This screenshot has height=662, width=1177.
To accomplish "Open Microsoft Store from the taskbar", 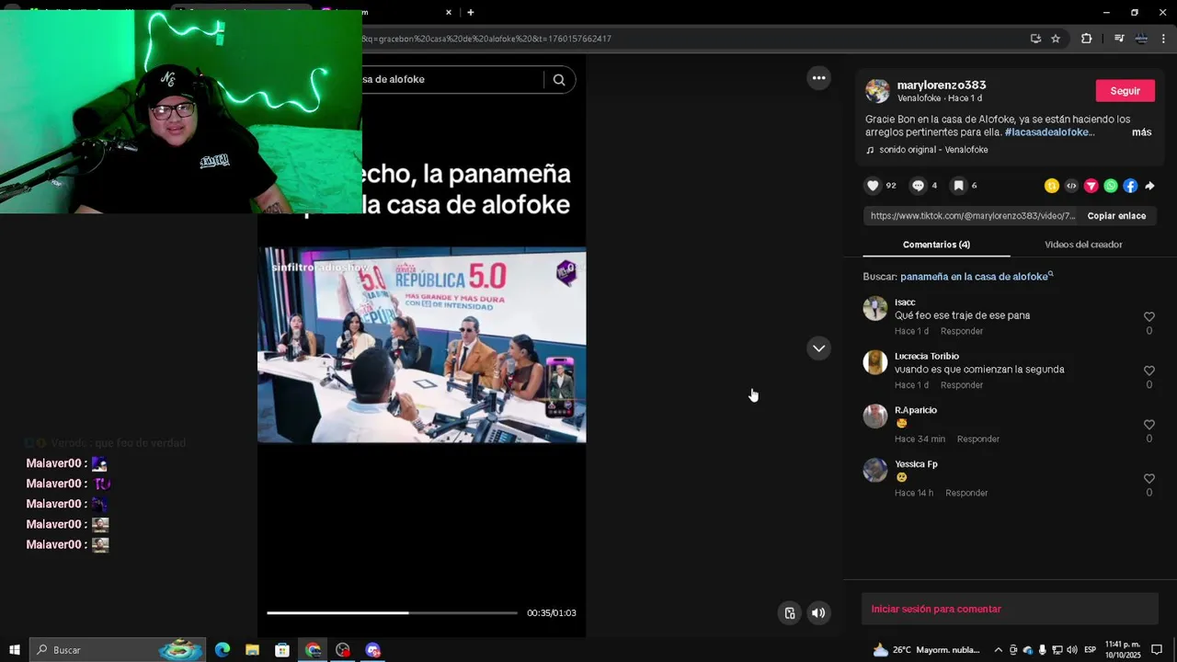I will click(x=282, y=650).
